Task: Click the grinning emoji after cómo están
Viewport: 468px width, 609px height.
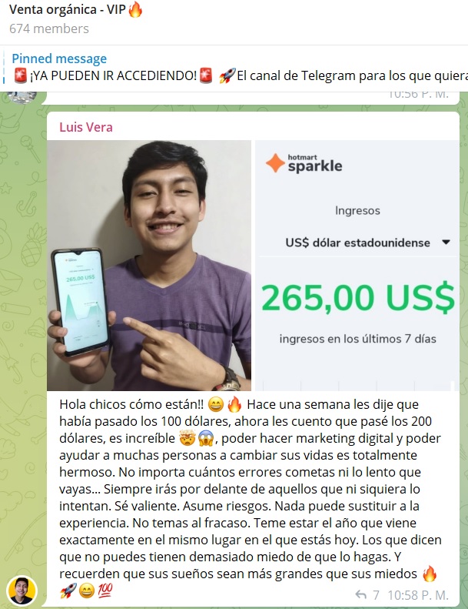Action: [216, 405]
